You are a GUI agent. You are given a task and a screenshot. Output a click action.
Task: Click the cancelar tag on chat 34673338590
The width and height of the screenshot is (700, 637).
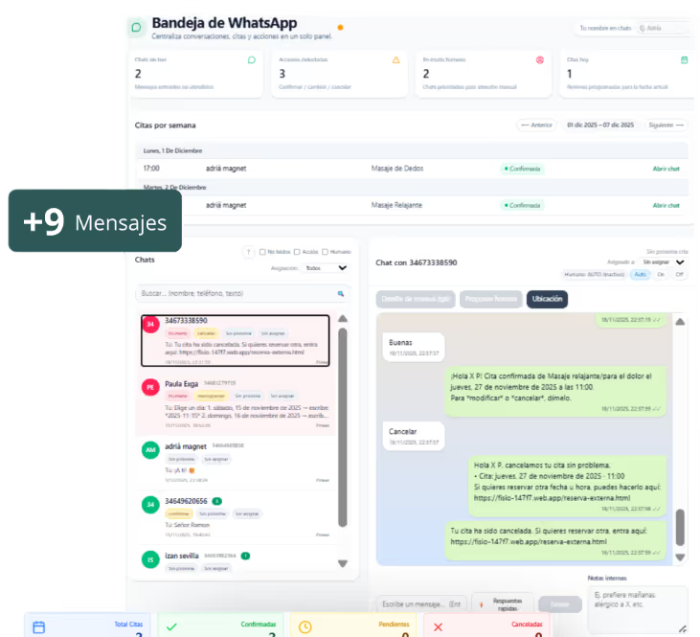[x=206, y=333]
